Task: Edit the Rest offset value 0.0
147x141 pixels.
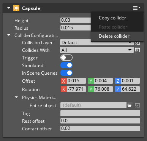Action: pyautogui.click(x=100, y=121)
